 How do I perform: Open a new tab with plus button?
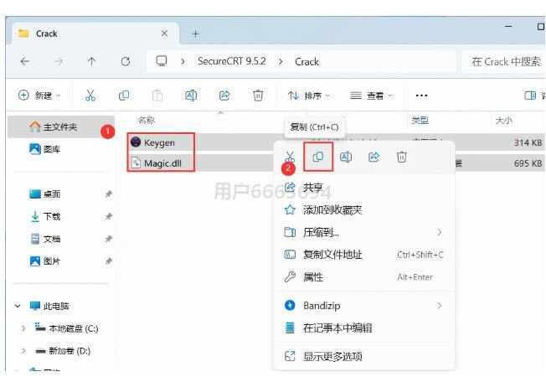pos(196,34)
